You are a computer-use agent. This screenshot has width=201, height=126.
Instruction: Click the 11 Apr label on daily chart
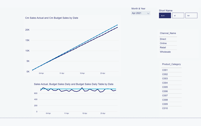point(67,114)
